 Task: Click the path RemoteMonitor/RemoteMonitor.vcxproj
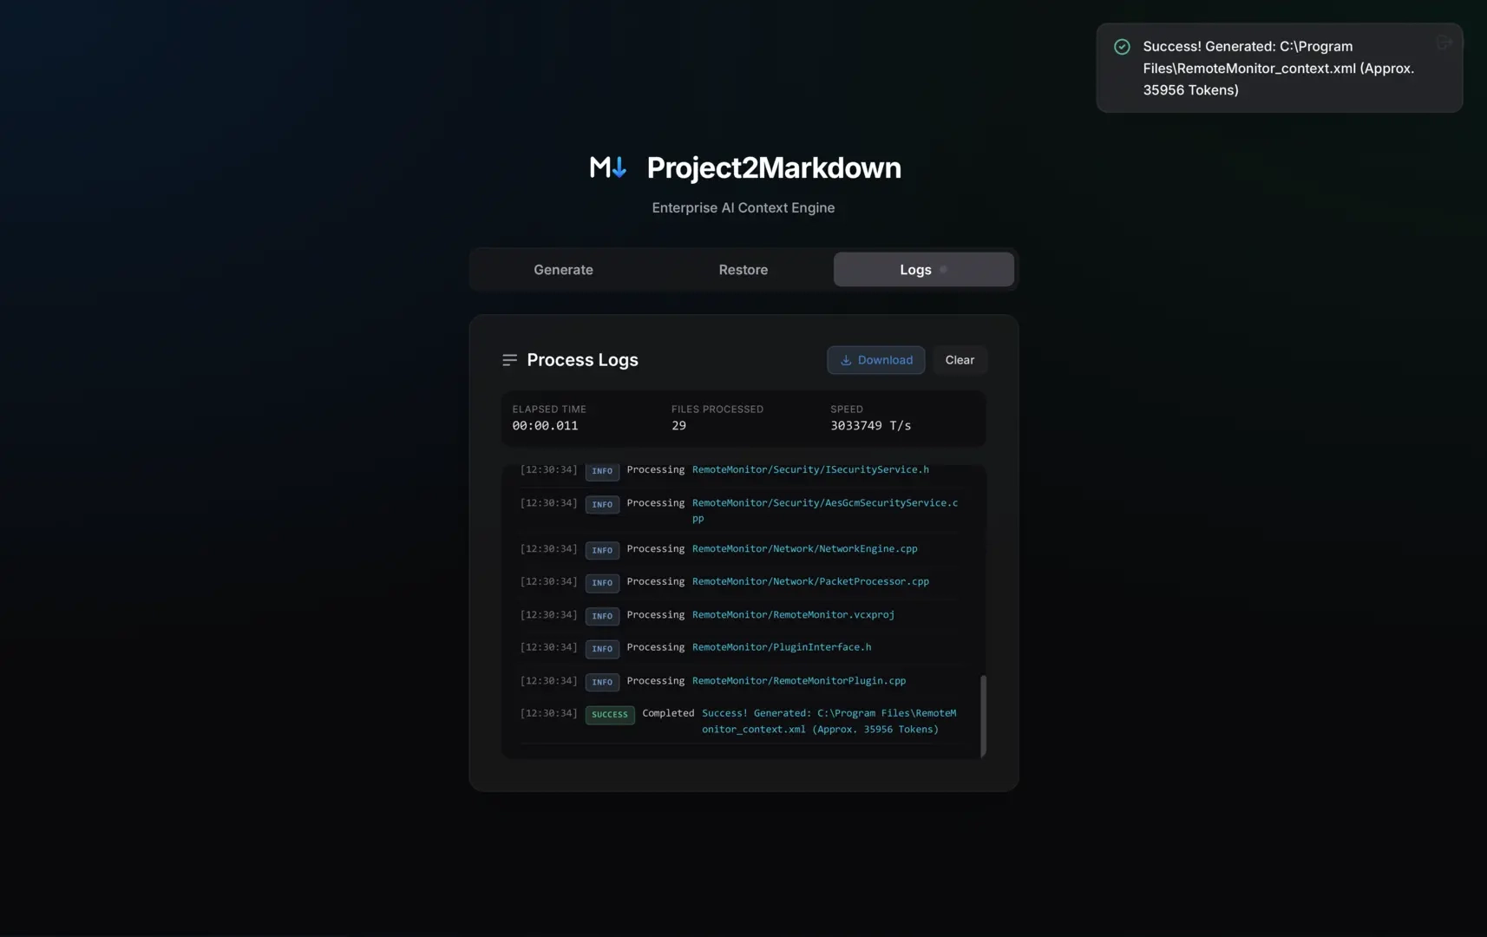pyautogui.click(x=793, y=614)
